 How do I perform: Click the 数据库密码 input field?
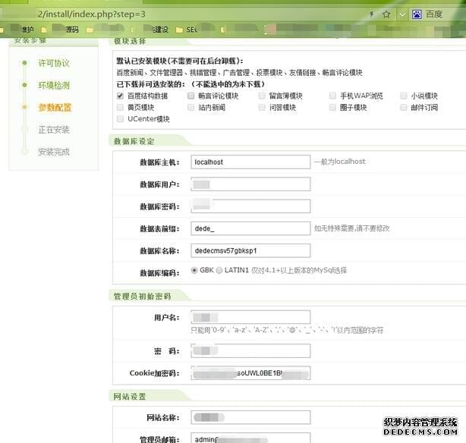[x=250, y=206]
